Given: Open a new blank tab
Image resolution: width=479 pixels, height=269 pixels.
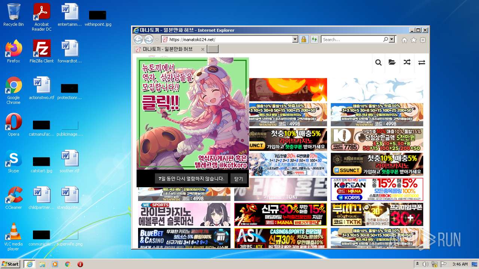Looking at the screenshot, I should pos(213,49).
